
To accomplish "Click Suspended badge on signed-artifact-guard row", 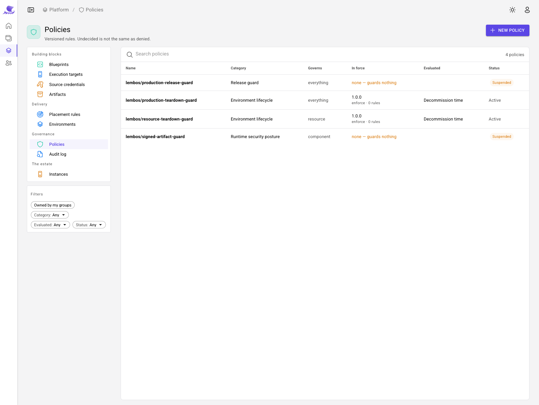I will 502,137.
